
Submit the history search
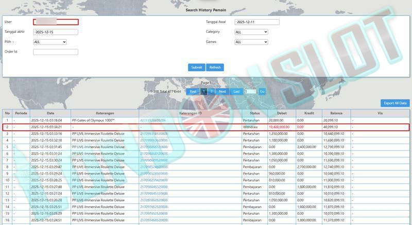pos(197,67)
